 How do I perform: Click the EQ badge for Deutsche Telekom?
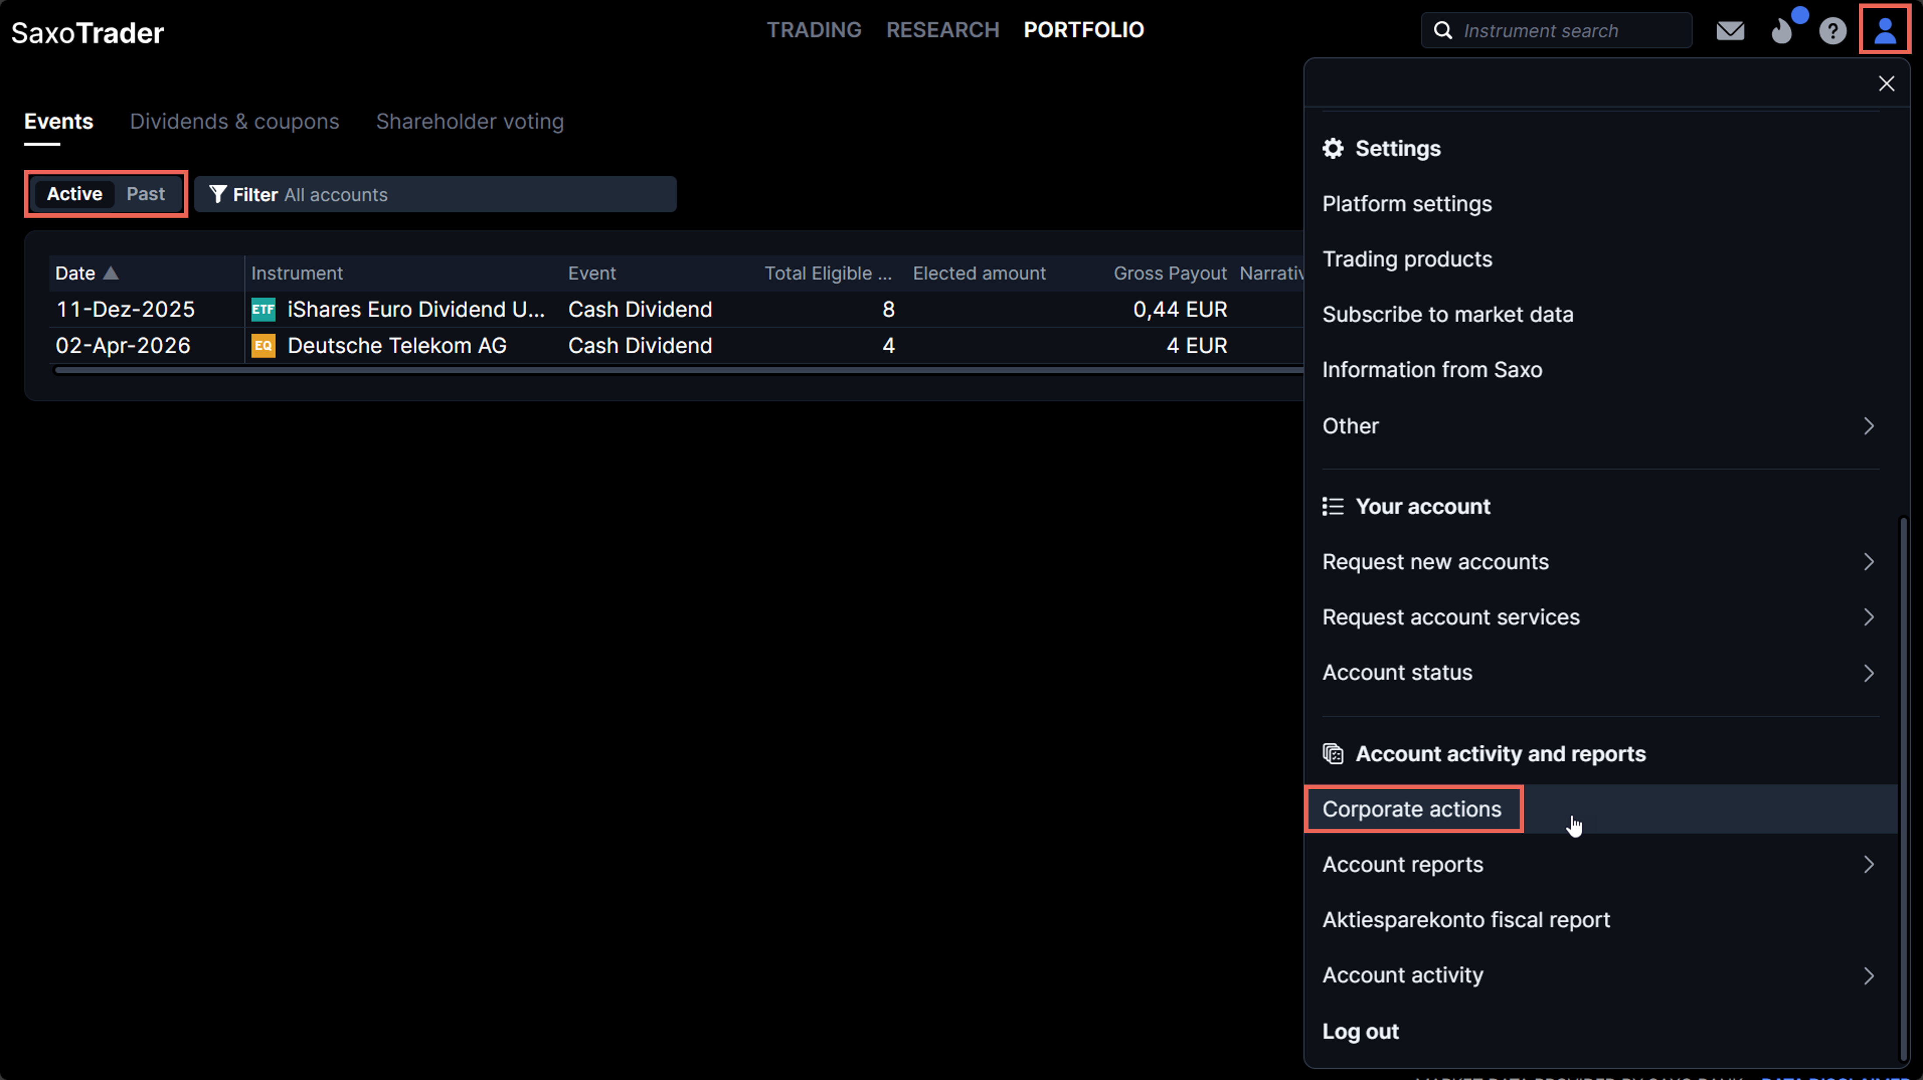[263, 346]
